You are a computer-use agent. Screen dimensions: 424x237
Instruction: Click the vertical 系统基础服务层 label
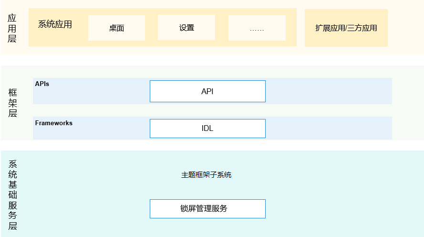(x=12, y=195)
